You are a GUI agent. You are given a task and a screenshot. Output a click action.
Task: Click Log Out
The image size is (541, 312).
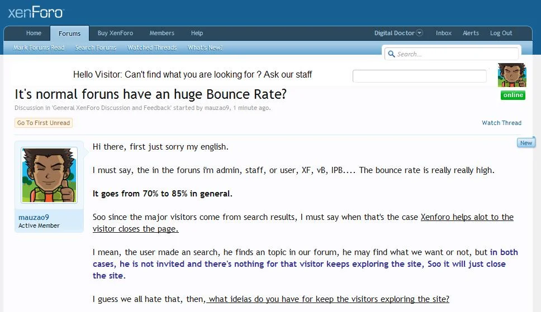[501, 33]
